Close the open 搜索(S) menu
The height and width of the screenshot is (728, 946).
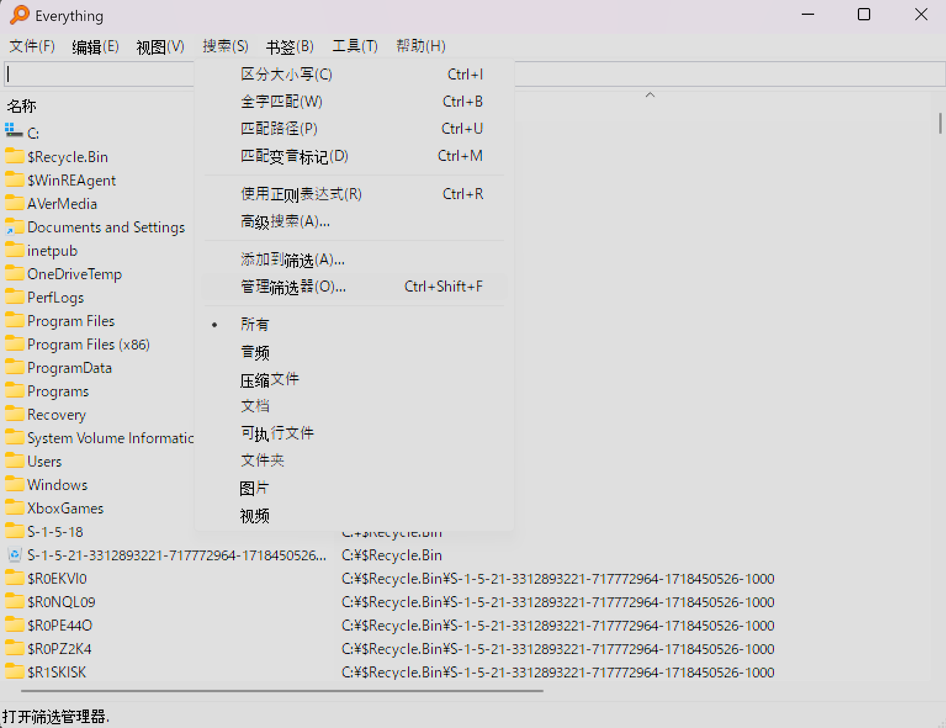click(x=226, y=46)
